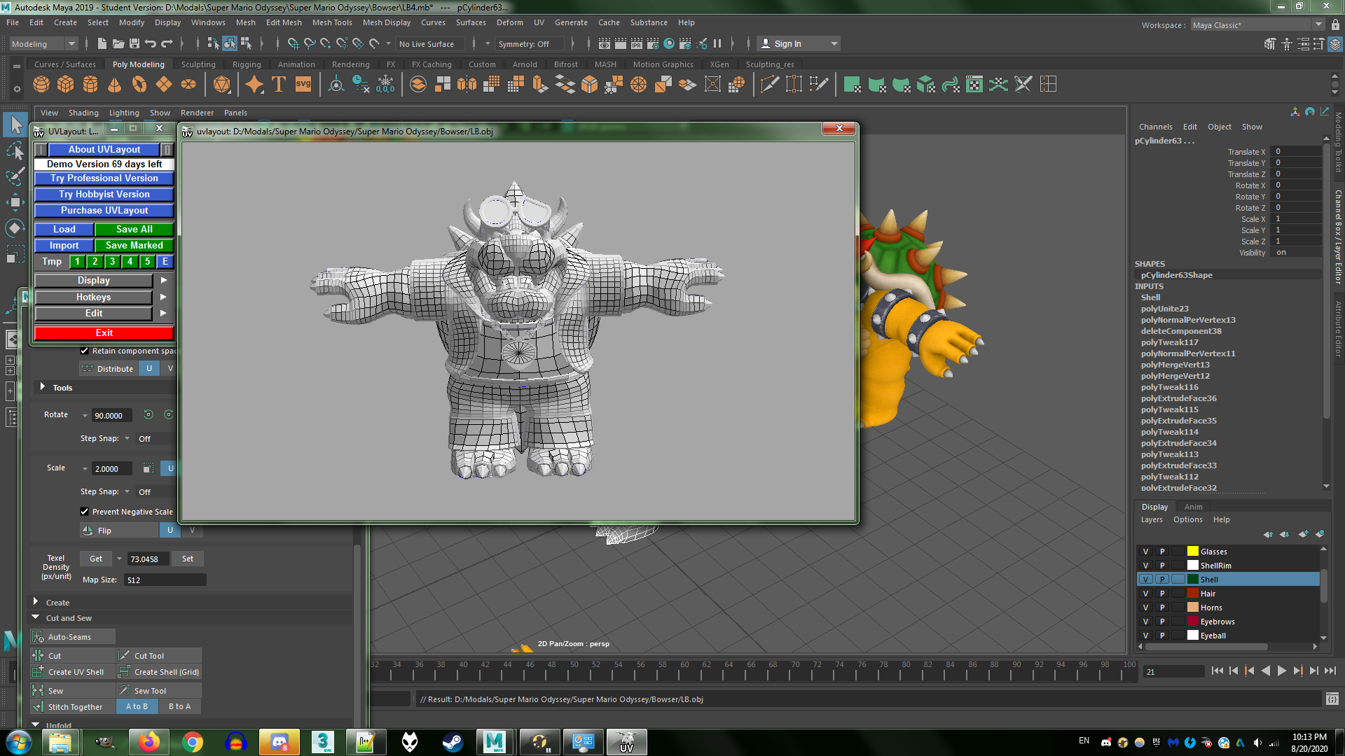Screen dimensions: 1345x756
Task: Click the Map Size input field
Action: pos(165,580)
